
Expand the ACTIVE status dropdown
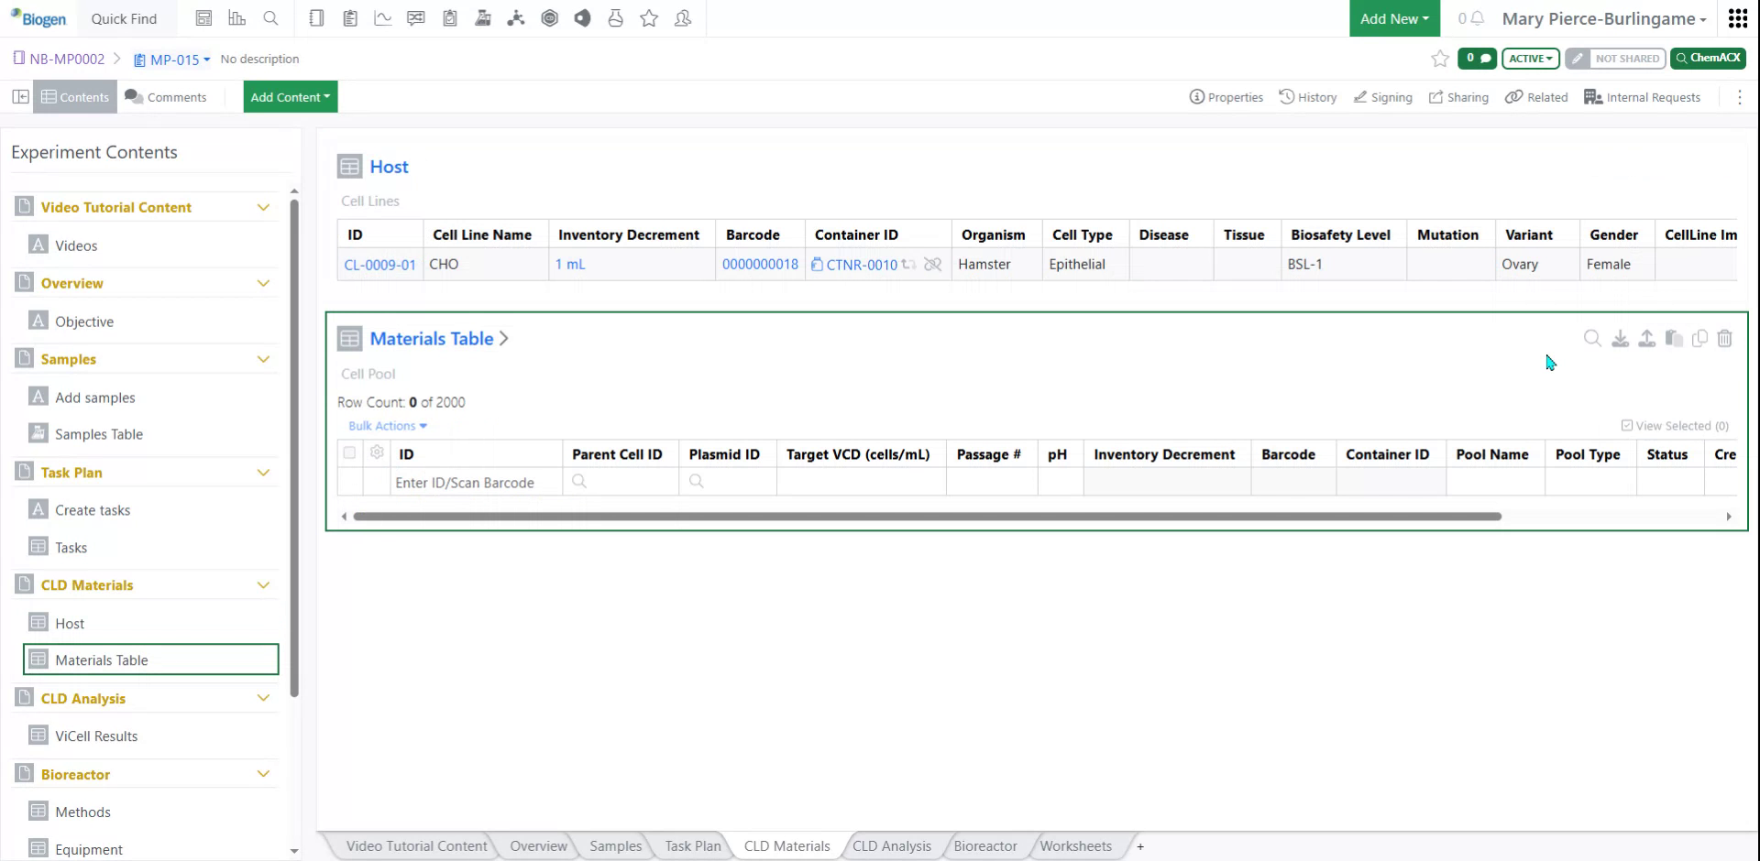(1529, 58)
